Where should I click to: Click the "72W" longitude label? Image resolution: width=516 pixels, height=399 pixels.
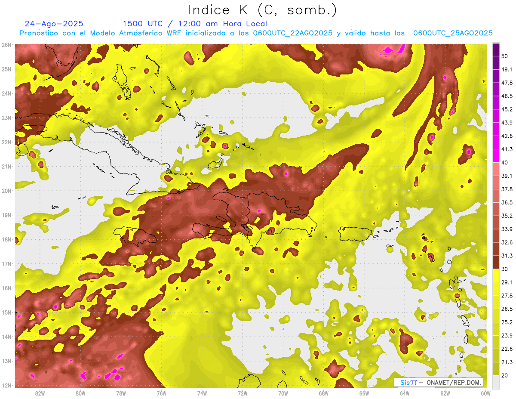243,393
